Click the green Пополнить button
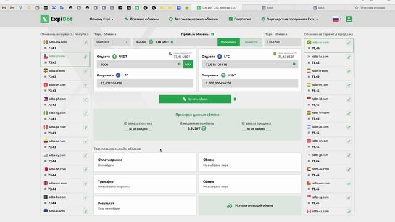The image size is (395, 222). coord(228,42)
